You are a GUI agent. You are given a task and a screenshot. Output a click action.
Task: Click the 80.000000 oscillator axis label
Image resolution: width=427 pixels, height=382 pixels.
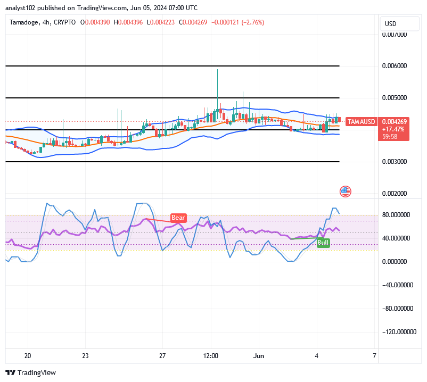(396, 215)
